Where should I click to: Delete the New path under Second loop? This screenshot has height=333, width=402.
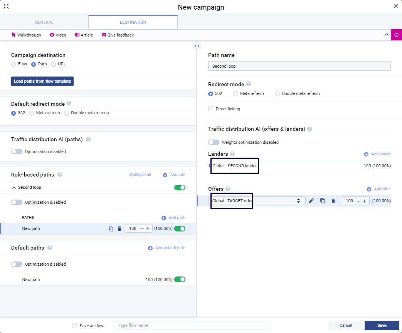119,228
